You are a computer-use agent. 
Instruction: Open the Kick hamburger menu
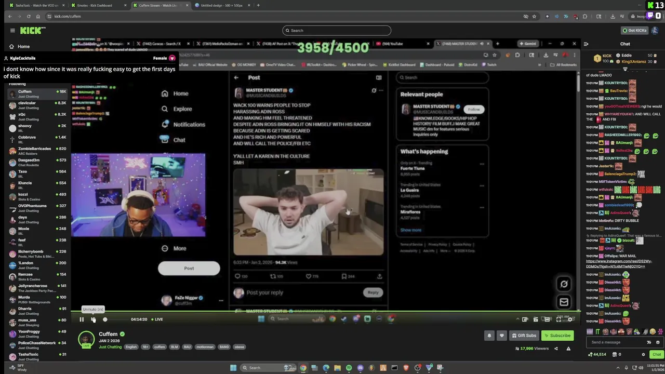[x=12, y=31]
